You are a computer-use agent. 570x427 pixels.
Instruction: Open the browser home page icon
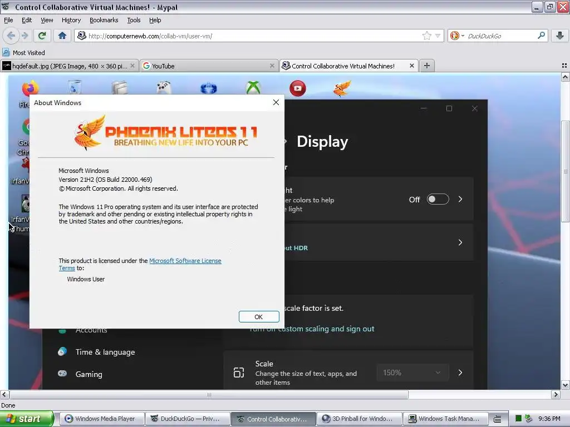[62, 36]
